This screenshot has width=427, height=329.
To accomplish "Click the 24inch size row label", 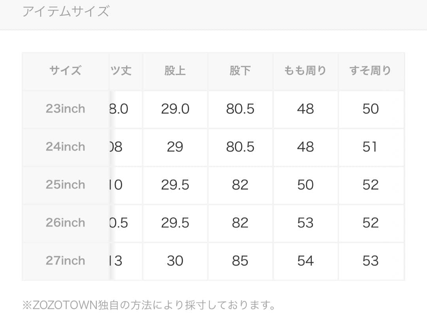I will point(65,147).
